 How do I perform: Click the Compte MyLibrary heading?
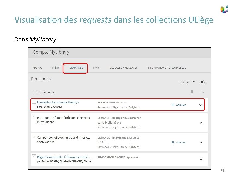coord(51,52)
